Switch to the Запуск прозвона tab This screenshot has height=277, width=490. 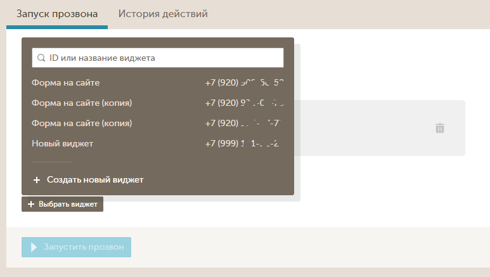(x=56, y=14)
